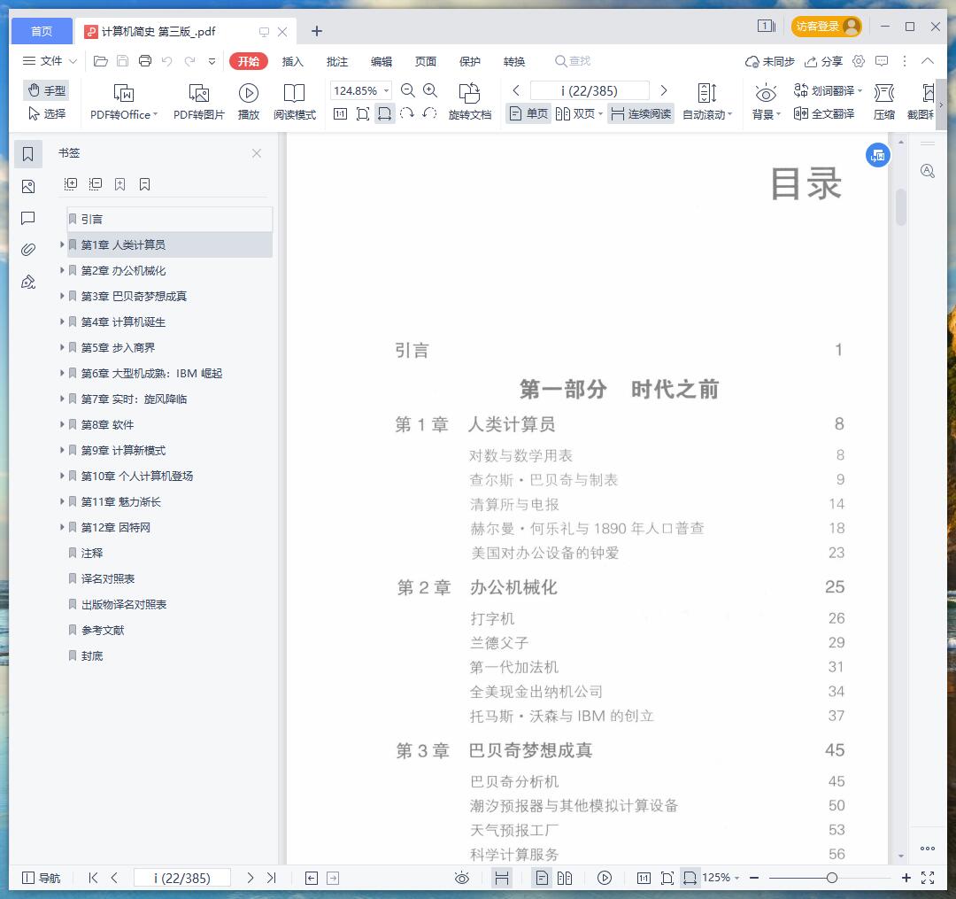Toggle 连续阅读 continuous reading
The height and width of the screenshot is (899, 956).
641,113
